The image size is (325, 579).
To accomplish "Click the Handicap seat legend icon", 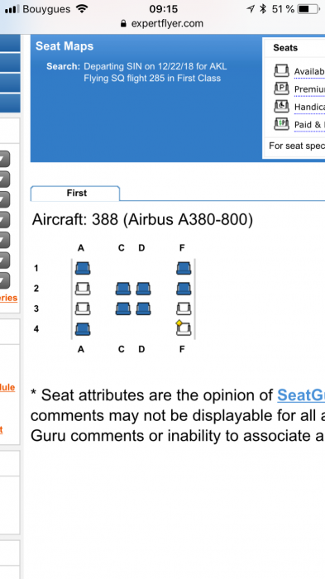I will [281, 107].
